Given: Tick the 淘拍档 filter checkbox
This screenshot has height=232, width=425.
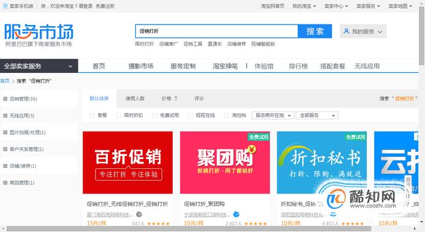Looking at the screenshot, I should (227, 116).
